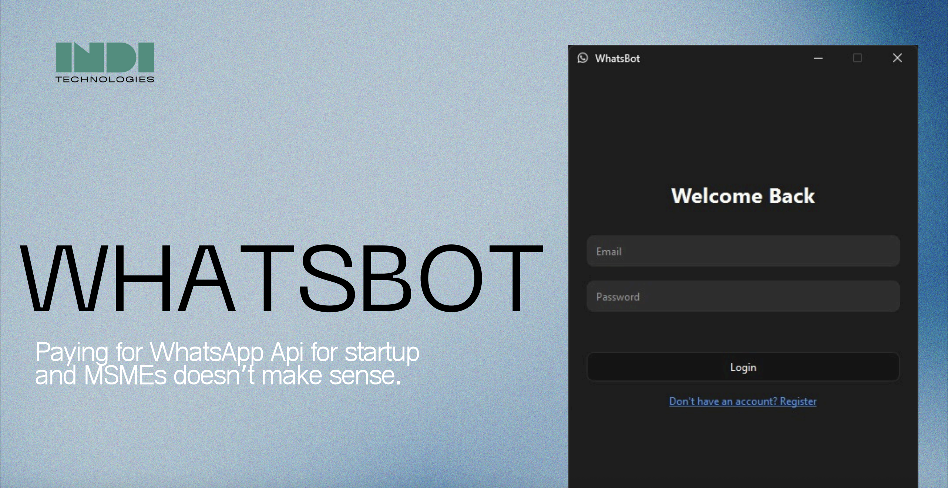Click the Login button
The height and width of the screenshot is (488, 948).
743,367
